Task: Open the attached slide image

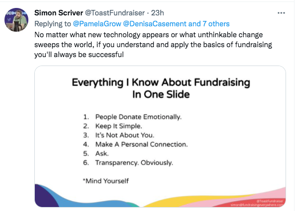Action: tap(160, 137)
